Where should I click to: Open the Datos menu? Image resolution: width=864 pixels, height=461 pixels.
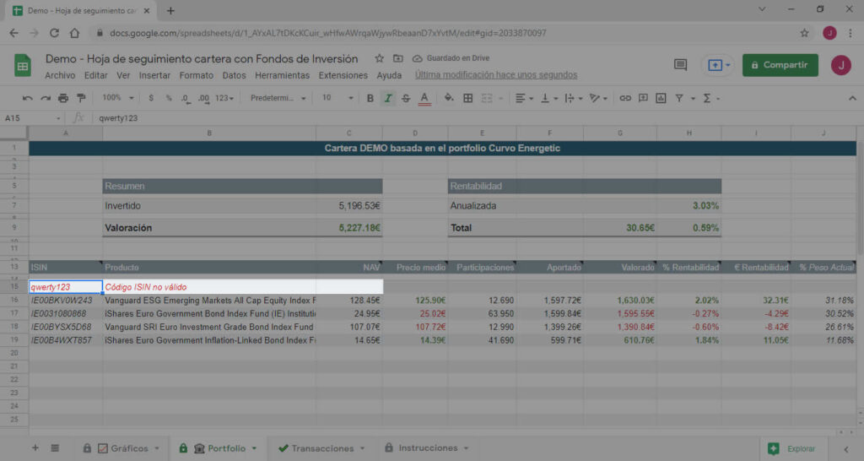235,75
